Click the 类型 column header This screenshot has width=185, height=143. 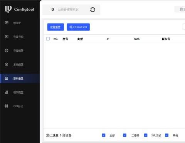click(80, 39)
